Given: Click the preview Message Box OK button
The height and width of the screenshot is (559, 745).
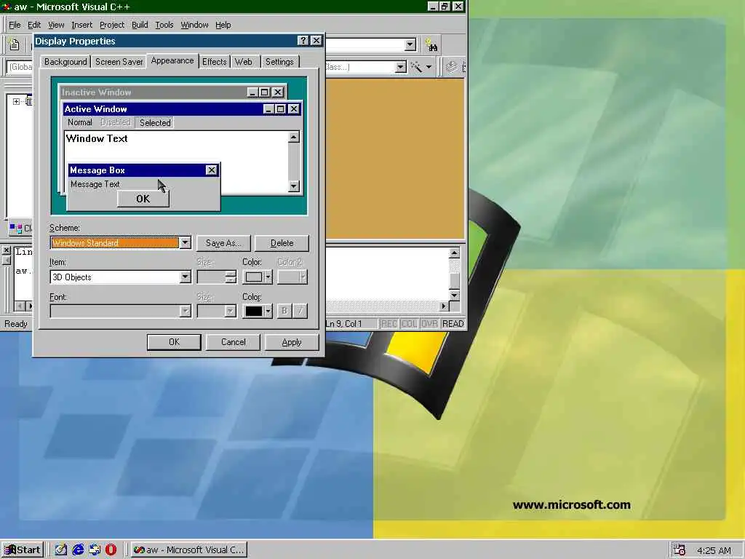Looking at the screenshot, I should (x=143, y=199).
